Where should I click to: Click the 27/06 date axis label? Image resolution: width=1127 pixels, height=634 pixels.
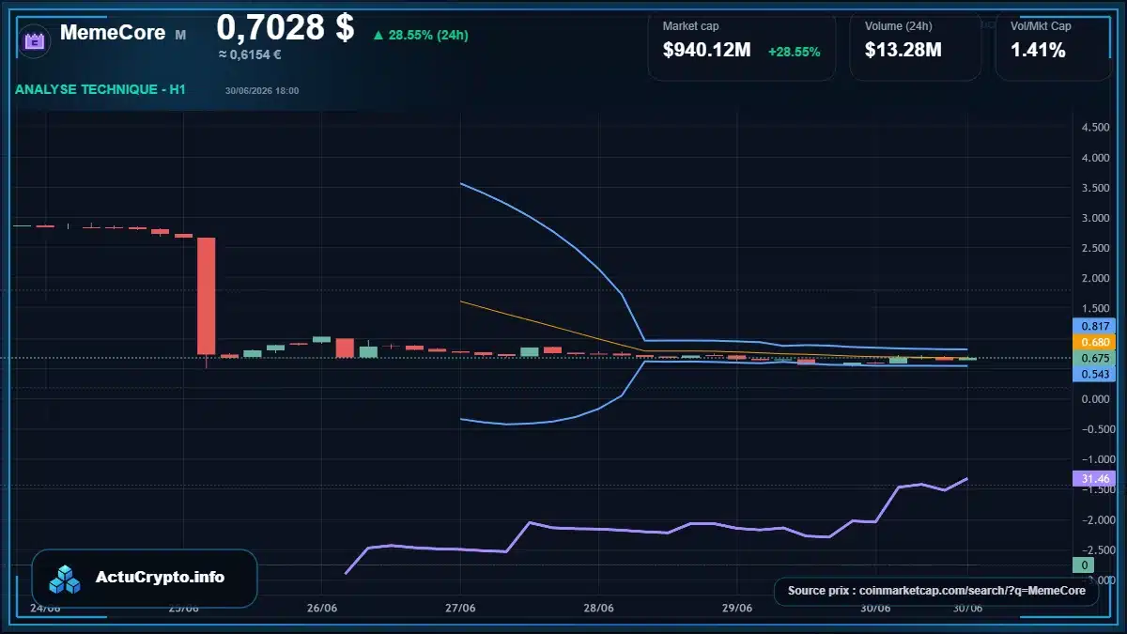460,608
